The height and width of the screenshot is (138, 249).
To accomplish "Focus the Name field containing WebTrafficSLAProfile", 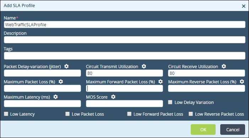I will point(124,24).
